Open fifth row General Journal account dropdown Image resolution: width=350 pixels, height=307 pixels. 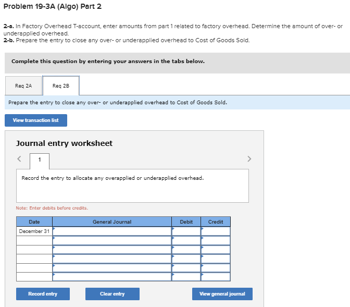pyautogui.click(x=112, y=268)
